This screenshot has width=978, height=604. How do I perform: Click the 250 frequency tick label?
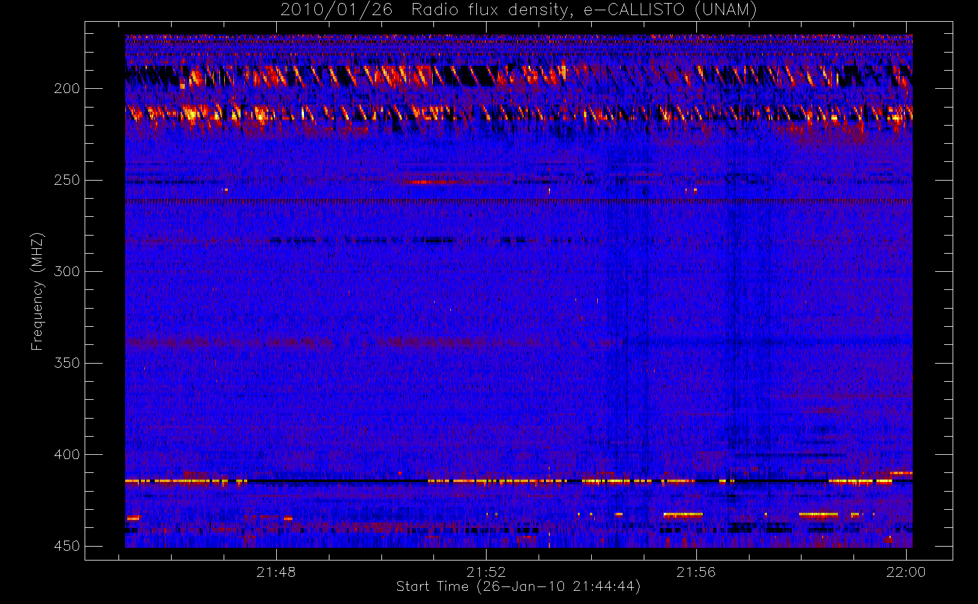click(x=66, y=181)
